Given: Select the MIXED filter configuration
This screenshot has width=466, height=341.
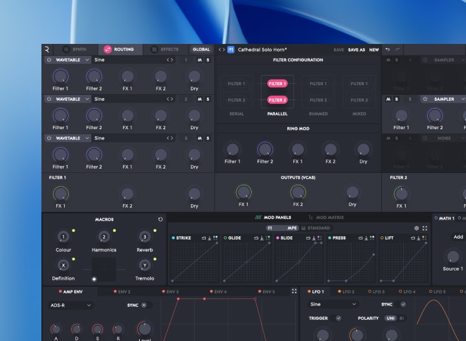Looking at the screenshot, I should (x=359, y=95).
